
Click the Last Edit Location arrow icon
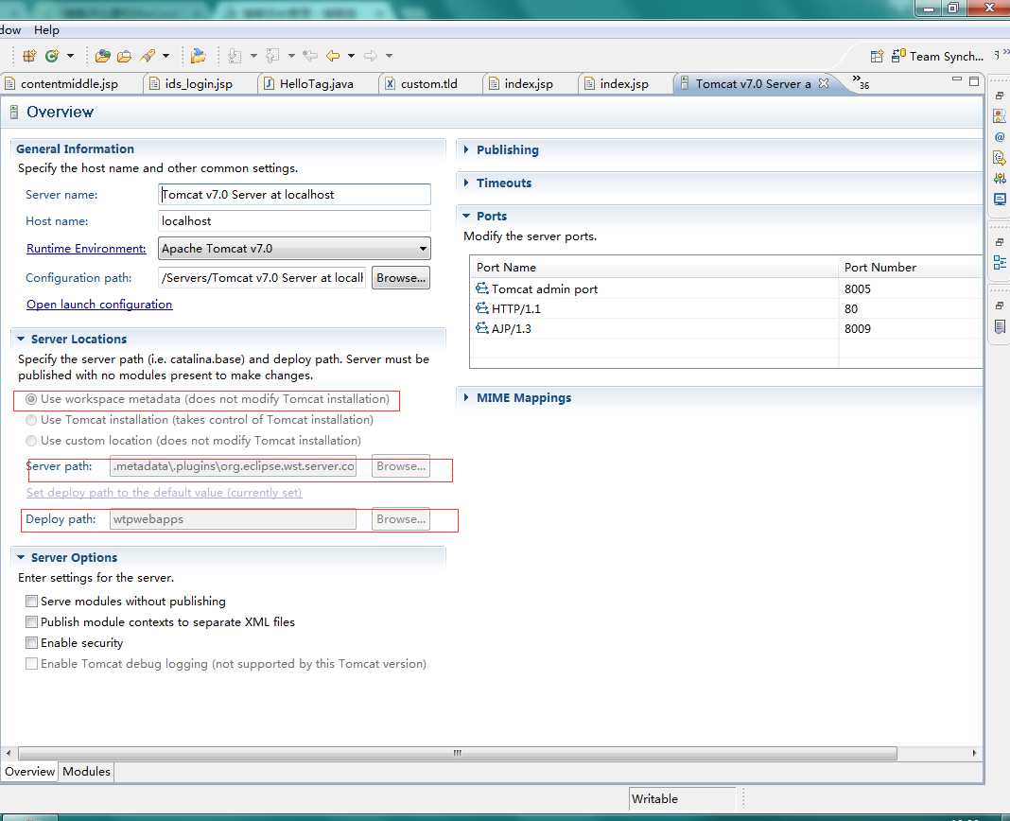coord(310,56)
